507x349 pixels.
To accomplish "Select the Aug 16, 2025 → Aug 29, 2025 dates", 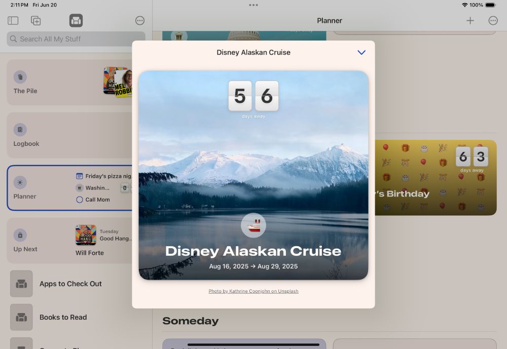I will (253, 266).
